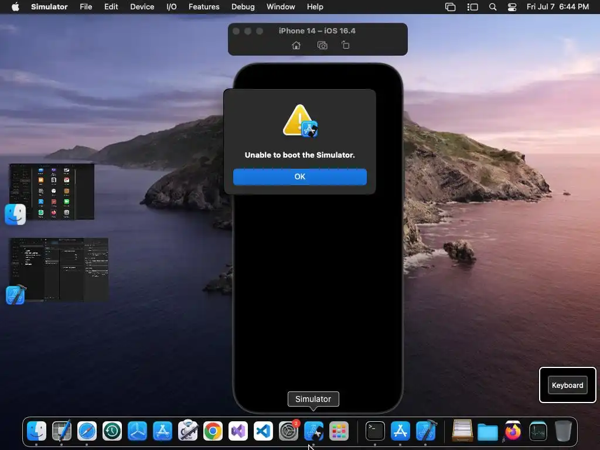Click the grid-and-pencil app icon in Dock
This screenshot has height=450, width=600.
[62, 431]
